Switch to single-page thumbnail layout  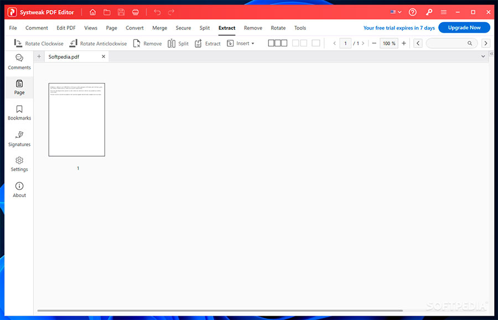tap(315, 43)
